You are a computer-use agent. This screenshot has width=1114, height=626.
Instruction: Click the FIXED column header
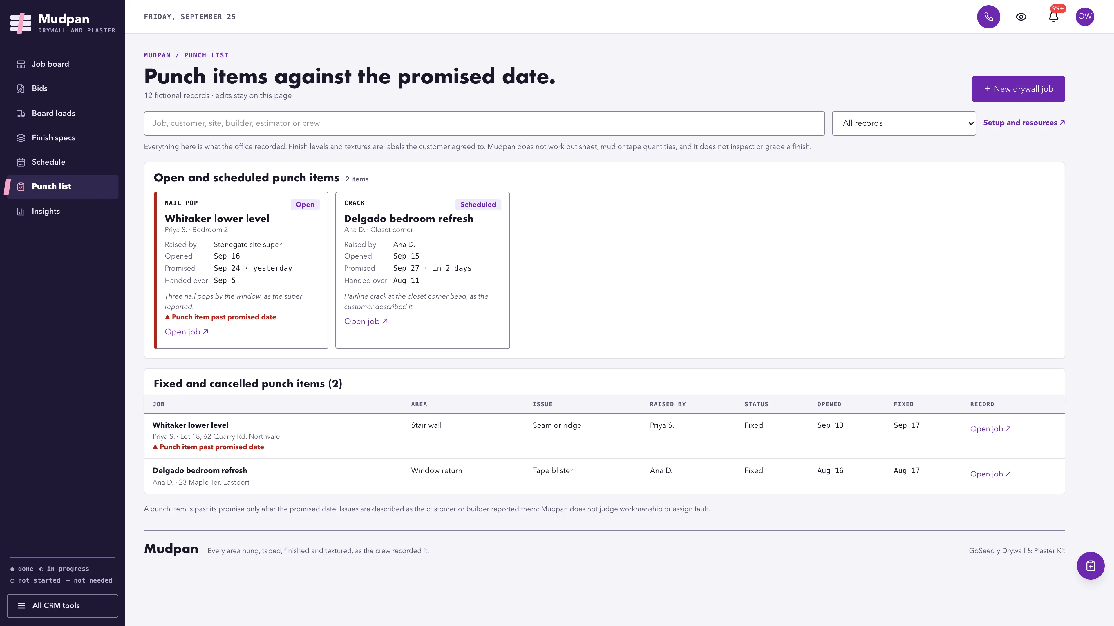pos(903,404)
